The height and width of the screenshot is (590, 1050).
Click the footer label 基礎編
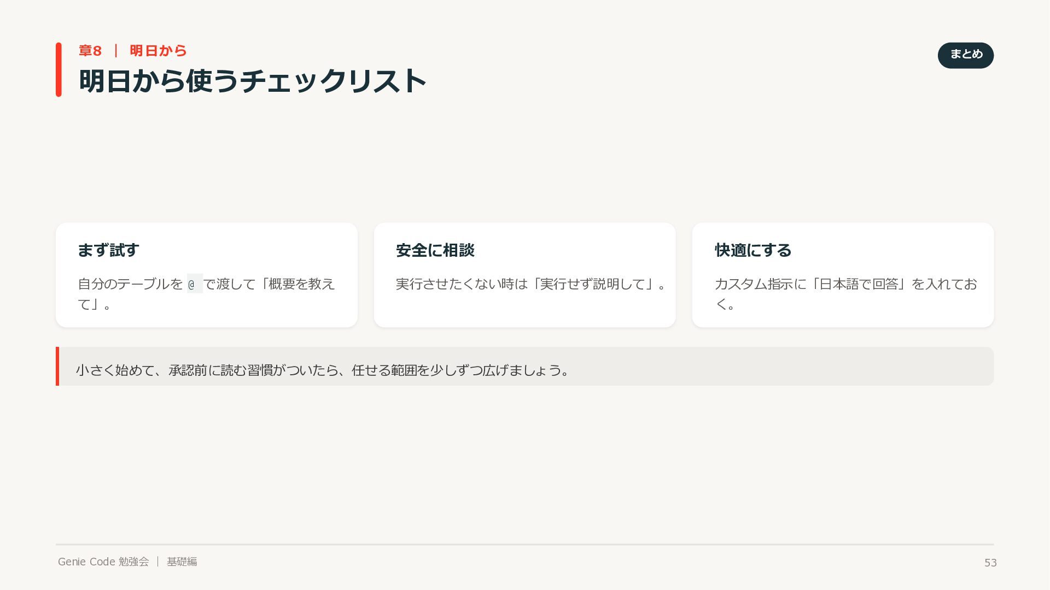tap(182, 562)
